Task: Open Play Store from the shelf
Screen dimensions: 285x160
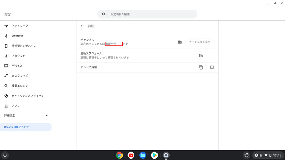Action: click(x=154, y=155)
